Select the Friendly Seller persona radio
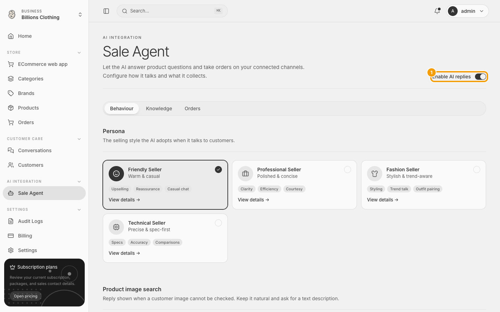 point(218,170)
